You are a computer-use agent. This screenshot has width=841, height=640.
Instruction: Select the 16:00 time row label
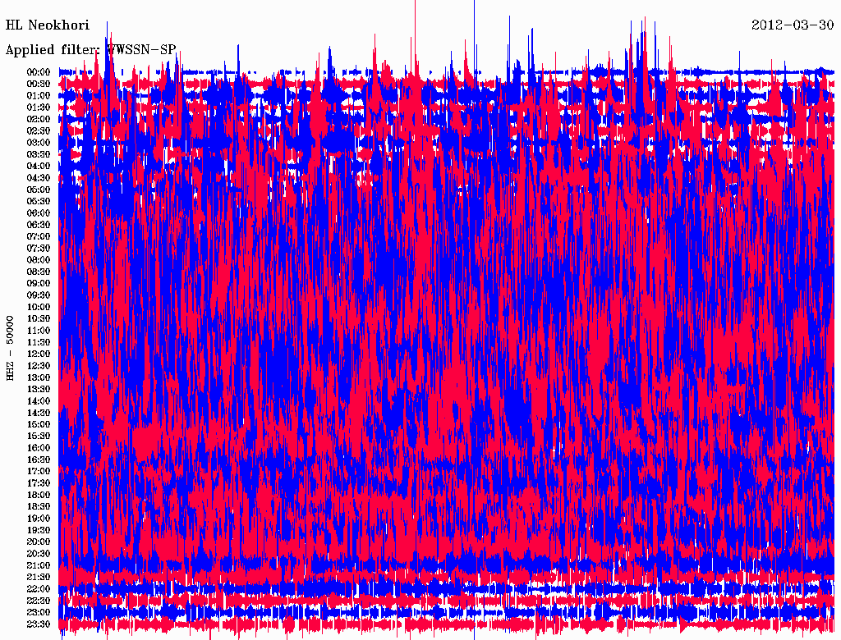click(39, 448)
